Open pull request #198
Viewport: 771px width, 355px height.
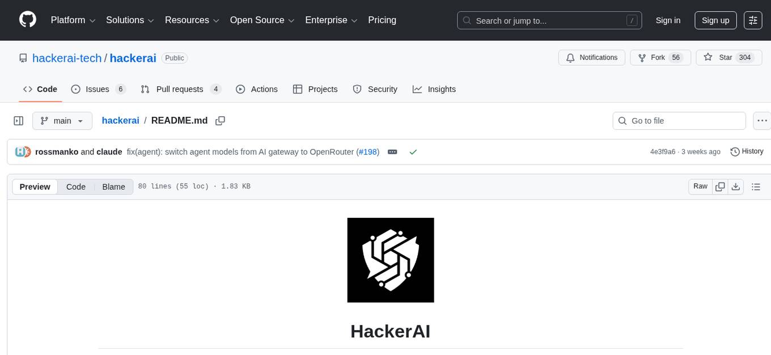click(x=368, y=151)
